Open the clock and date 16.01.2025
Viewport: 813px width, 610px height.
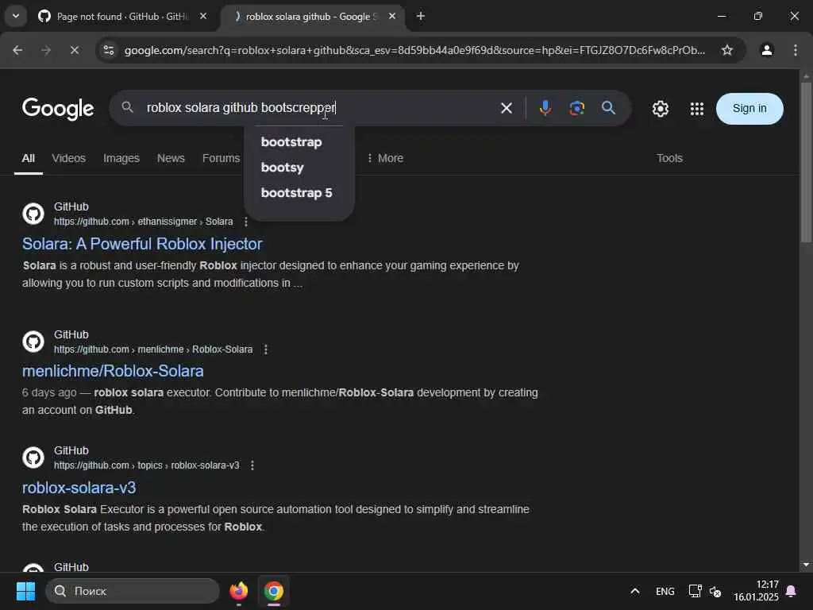(x=756, y=591)
